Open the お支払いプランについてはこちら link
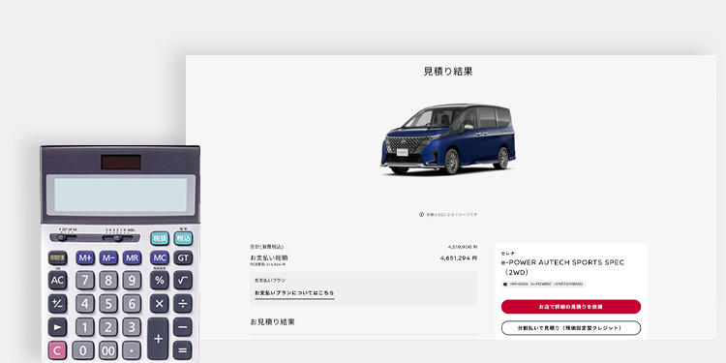 click(x=294, y=293)
